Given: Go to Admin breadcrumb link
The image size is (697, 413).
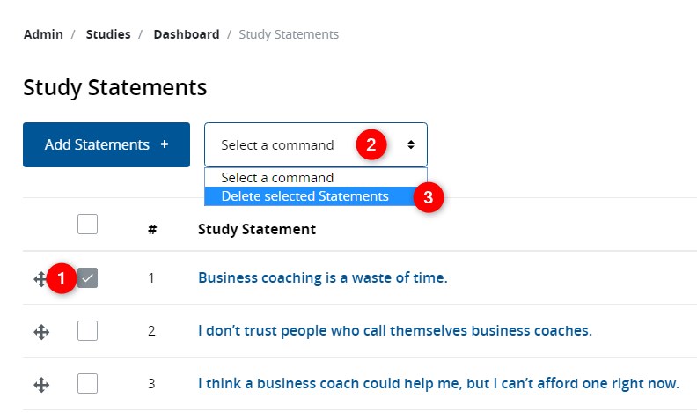Looking at the screenshot, I should pos(43,34).
